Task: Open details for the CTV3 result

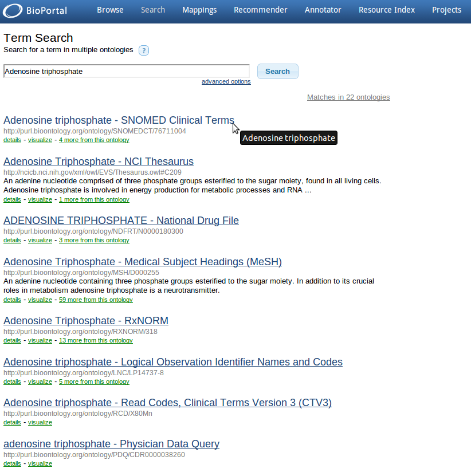Action: point(12,422)
